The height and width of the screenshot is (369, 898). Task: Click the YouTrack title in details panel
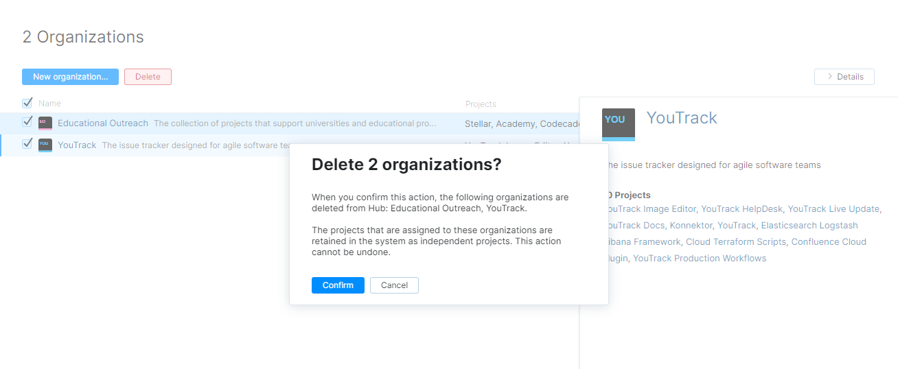click(x=682, y=118)
